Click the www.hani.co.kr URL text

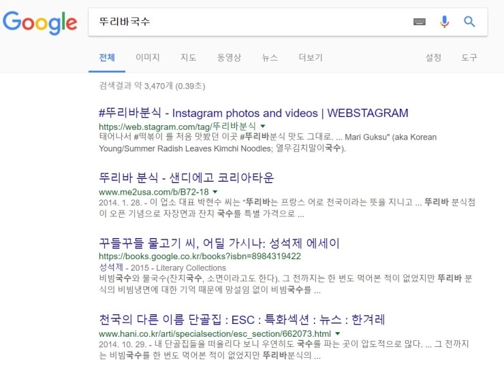[x=215, y=334]
